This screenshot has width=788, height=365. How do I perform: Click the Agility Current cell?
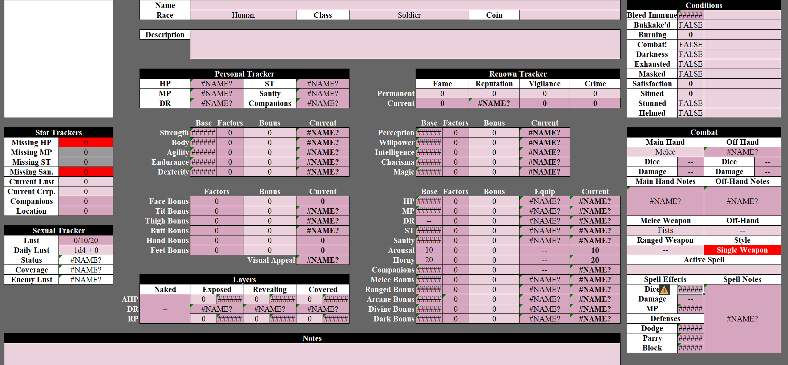(323, 152)
